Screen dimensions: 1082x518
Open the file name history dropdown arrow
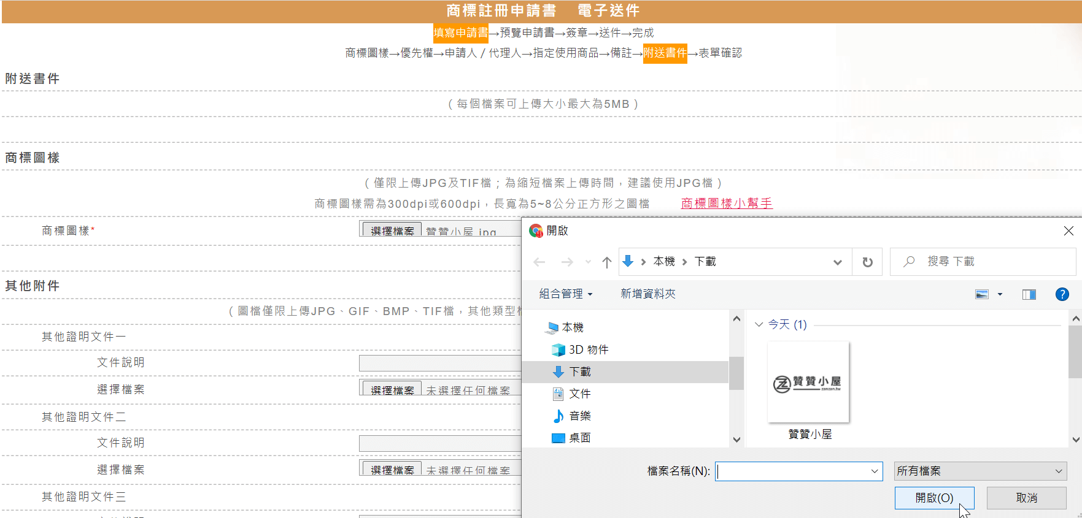click(x=875, y=471)
